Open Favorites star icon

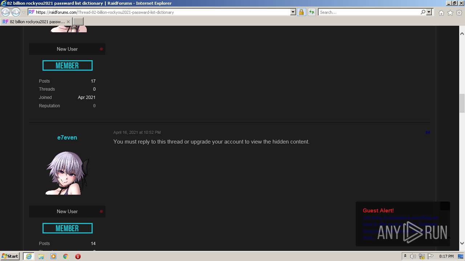[x=450, y=13]
